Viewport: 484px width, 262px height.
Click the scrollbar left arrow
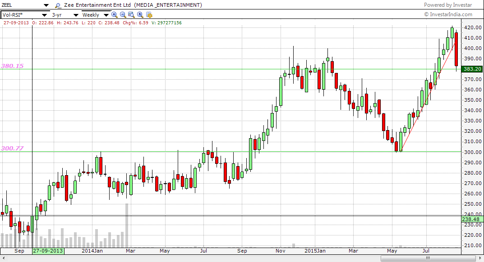pyautogui.click(x=4, y=258)
